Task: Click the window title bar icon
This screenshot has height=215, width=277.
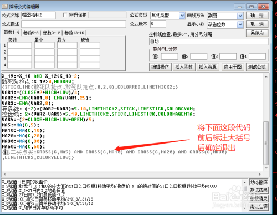Action: (x=5, y=7)
